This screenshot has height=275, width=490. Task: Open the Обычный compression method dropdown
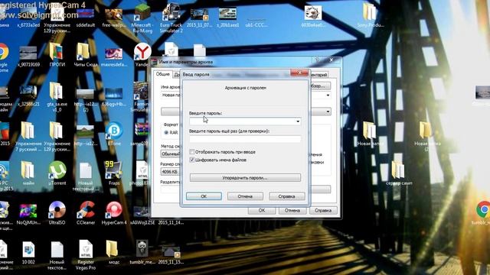tap(170, 154)
